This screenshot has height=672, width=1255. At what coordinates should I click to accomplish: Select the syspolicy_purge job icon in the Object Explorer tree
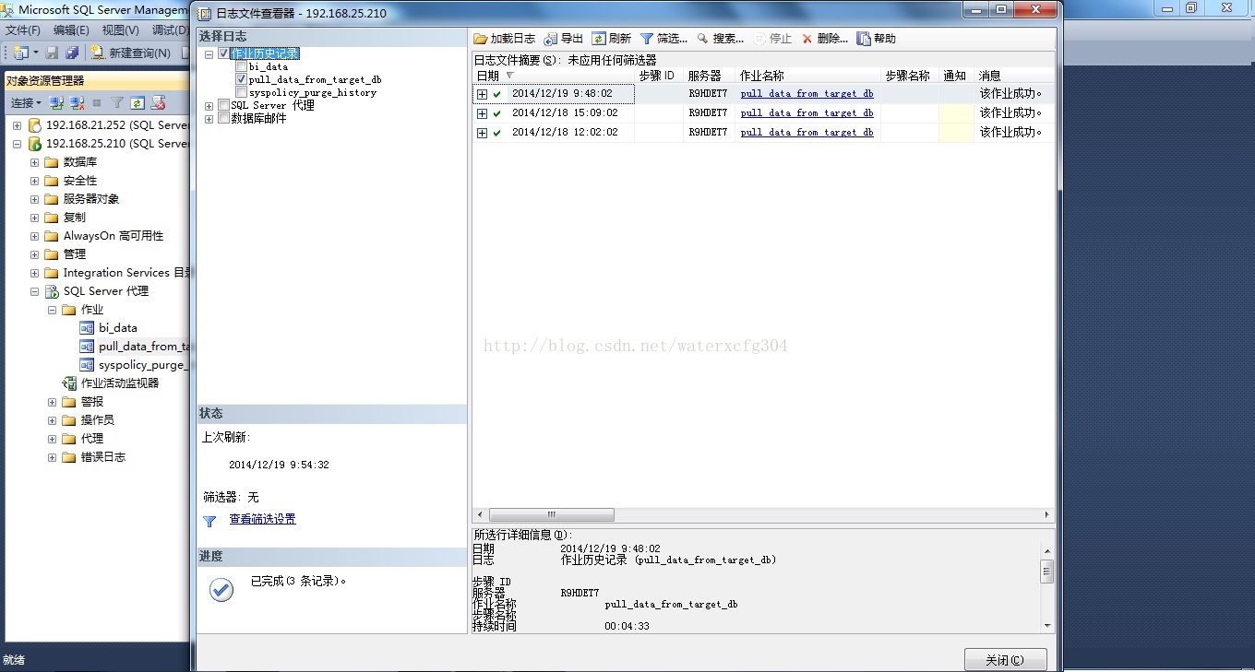(x=87, y=364)
